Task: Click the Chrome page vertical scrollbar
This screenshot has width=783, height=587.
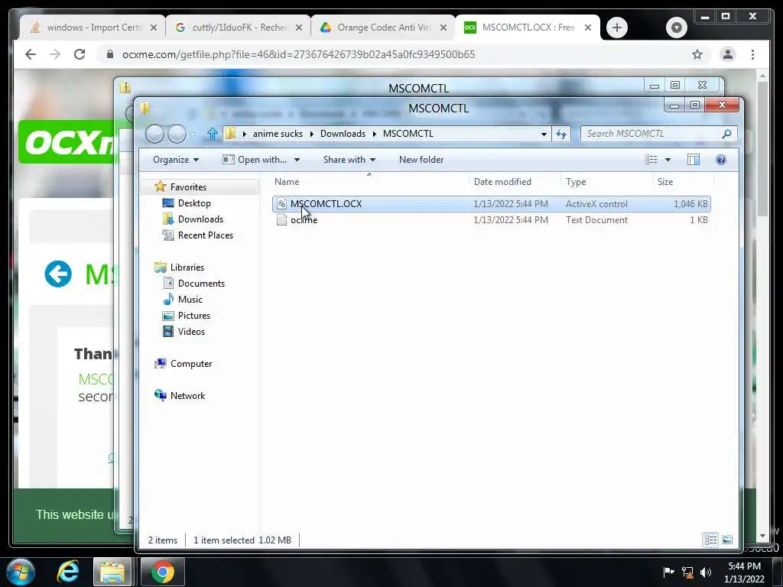Action: pyautogui.click(x=762, y=150)
